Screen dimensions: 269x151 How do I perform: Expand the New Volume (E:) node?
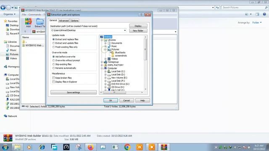(105, 78)
